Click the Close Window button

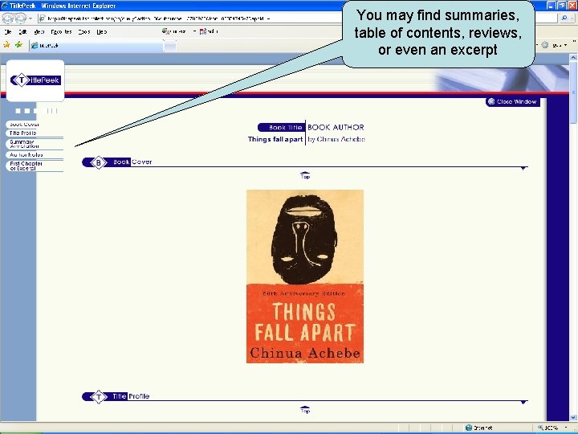[x=513, y=101]
